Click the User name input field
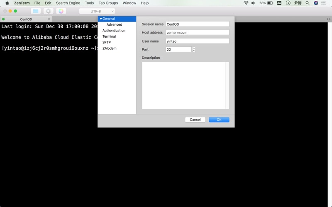 (x=198, y=41)
